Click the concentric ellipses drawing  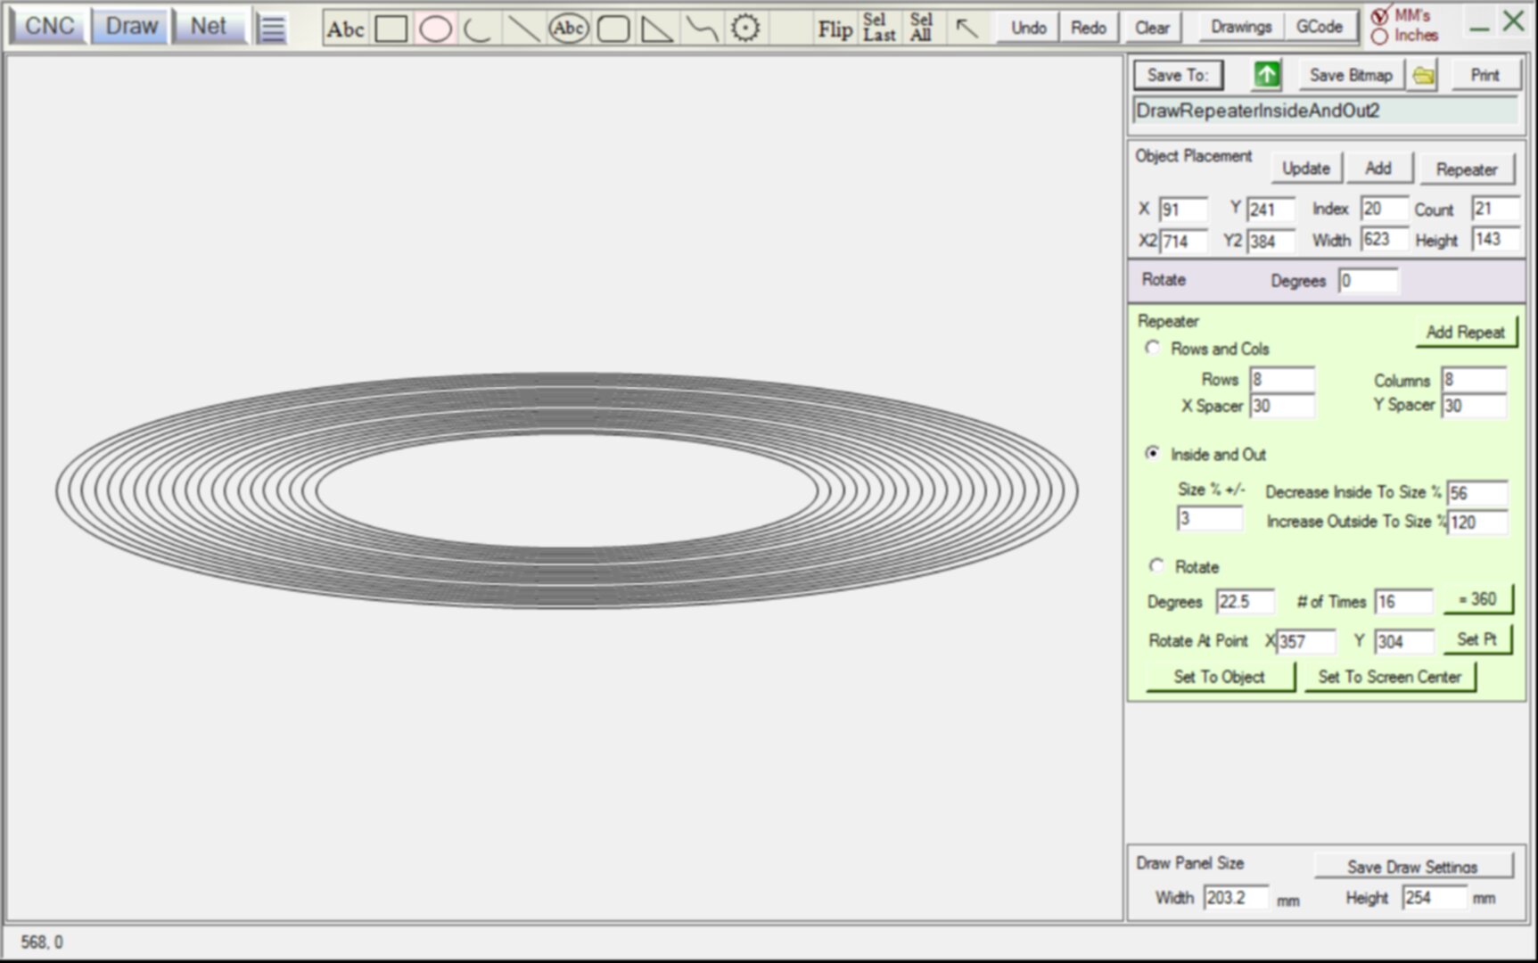[x=567, y=490]
